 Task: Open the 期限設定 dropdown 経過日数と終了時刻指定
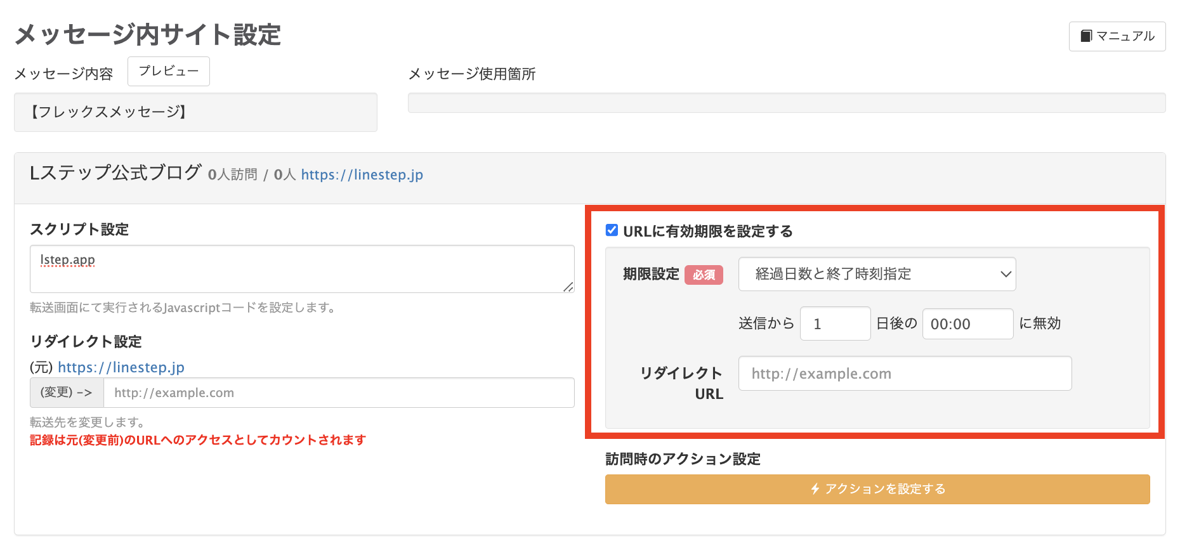[877, 274]
